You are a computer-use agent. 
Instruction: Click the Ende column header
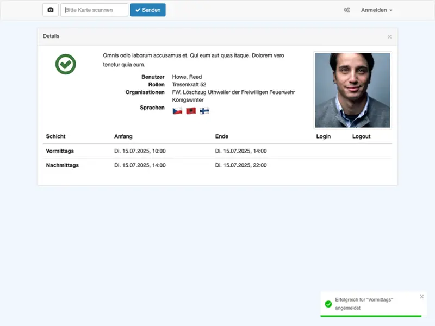pos(222,136)
